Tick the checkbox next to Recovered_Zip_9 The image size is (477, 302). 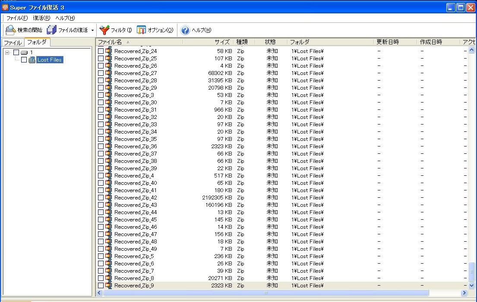click(x=101, y=286)
